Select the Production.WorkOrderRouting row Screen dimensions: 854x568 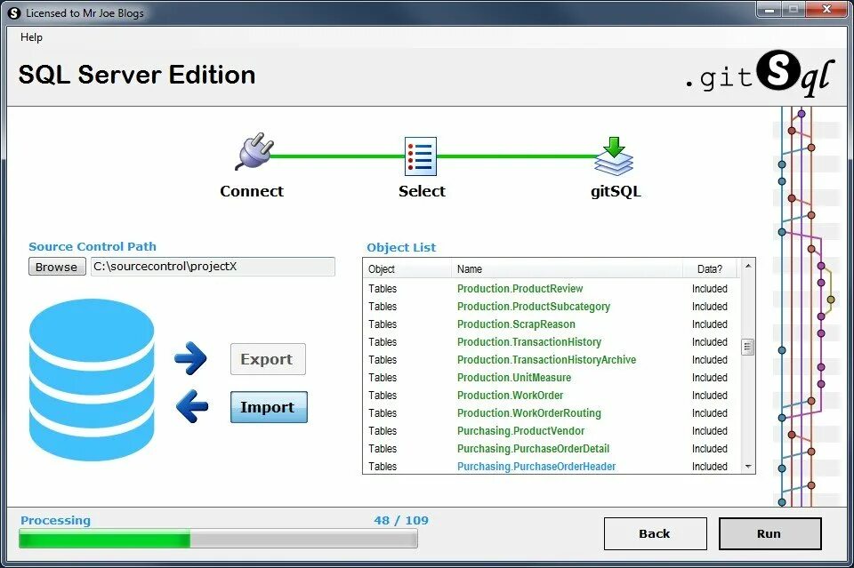click(x=552, y=413)
